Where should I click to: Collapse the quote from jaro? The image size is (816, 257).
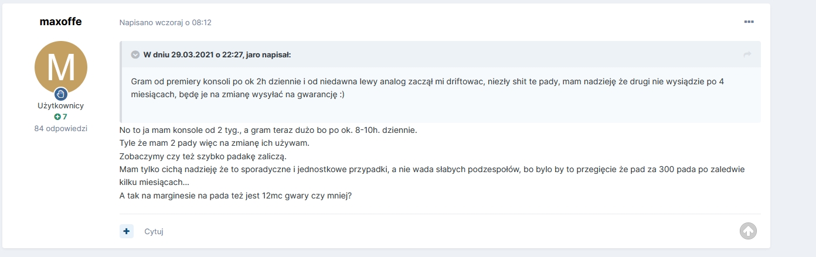135,54
